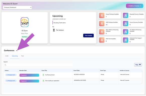Click the Dedicated Tech Support icon

pyautogui.click(x=126, y=40)
